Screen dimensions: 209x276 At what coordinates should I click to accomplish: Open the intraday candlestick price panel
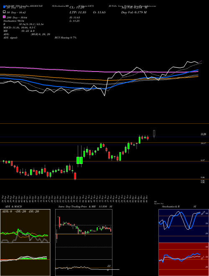tap(84, 234)
